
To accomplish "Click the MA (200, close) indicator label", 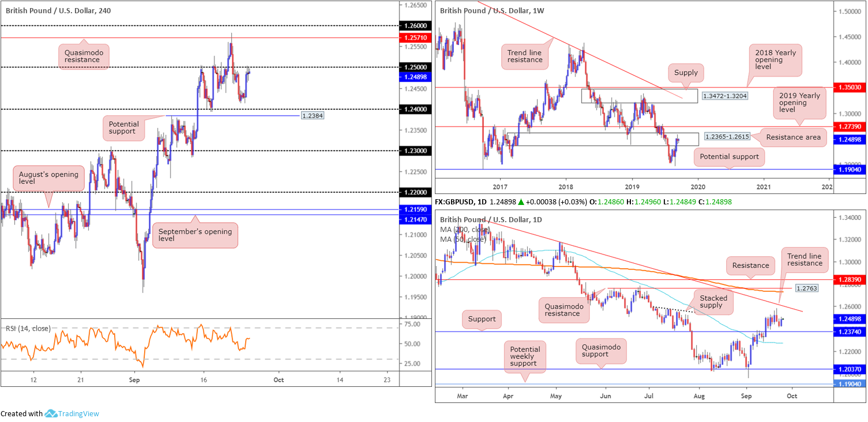I will pos(465,230).
